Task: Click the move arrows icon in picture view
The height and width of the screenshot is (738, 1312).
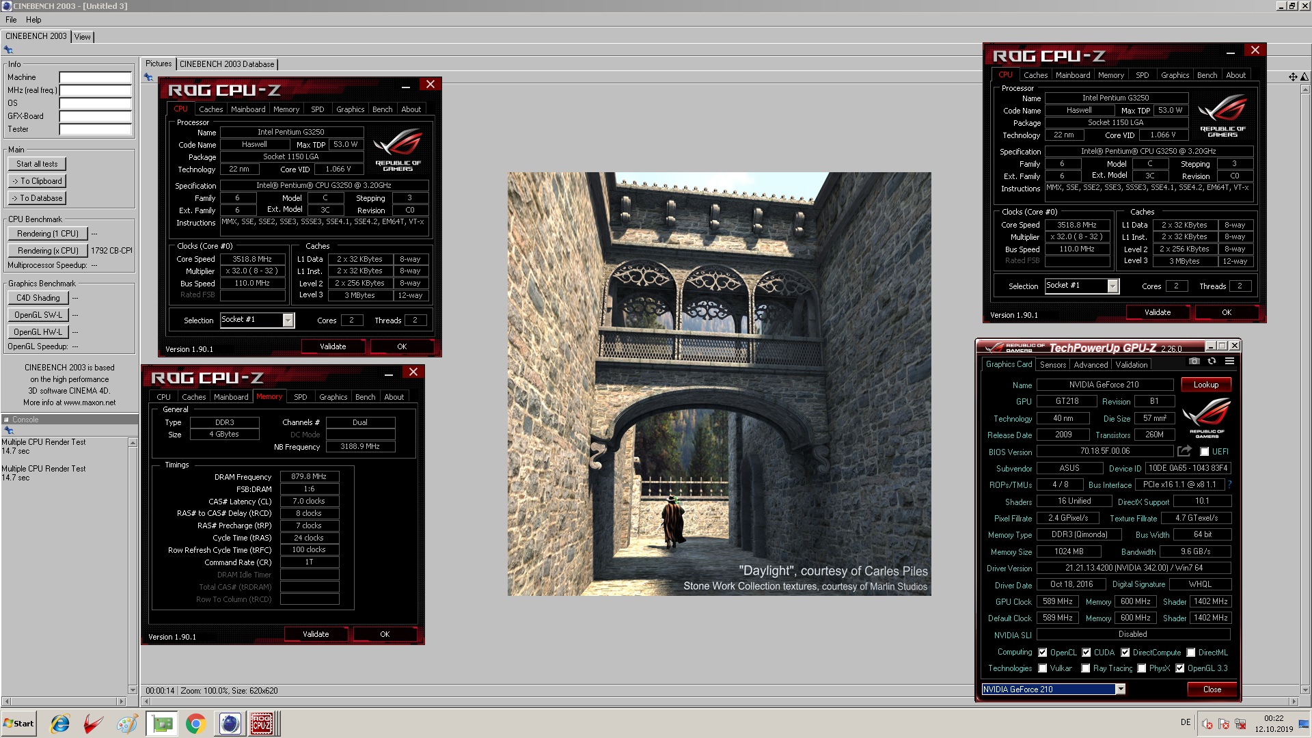Action: point(1293,77)
